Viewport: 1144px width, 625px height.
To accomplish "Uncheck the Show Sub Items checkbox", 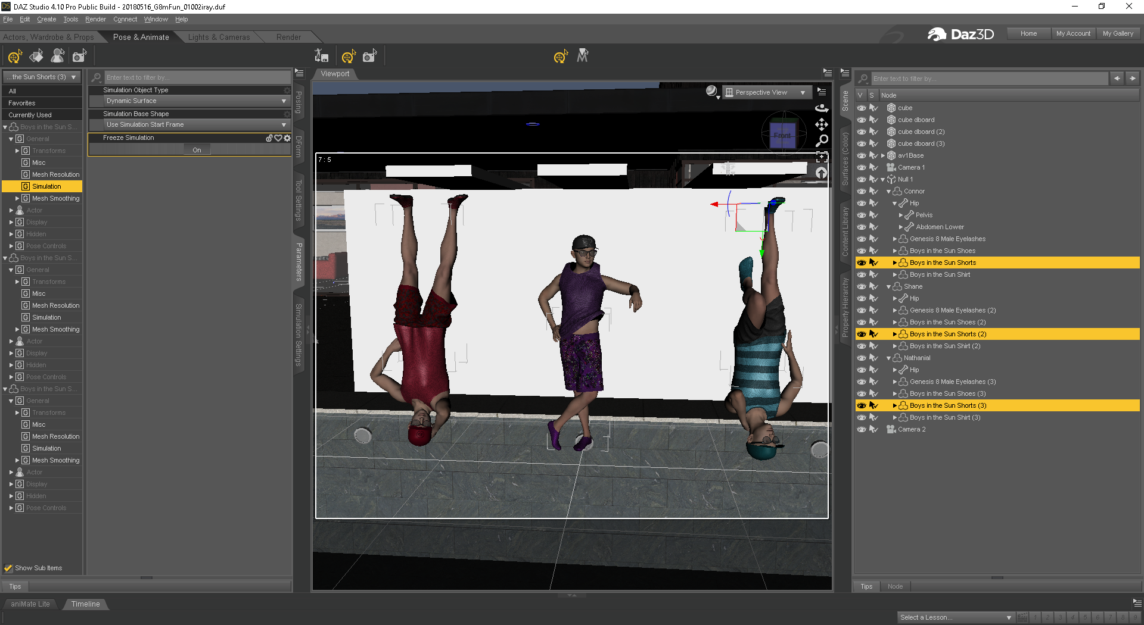I will coord(8,568).
